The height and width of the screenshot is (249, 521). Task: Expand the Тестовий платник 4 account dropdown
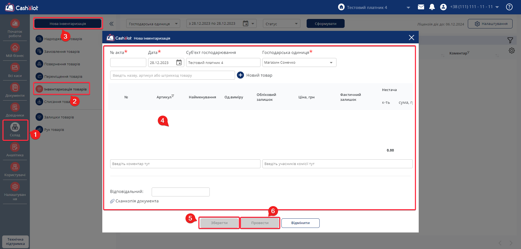[x=408, y=8]
